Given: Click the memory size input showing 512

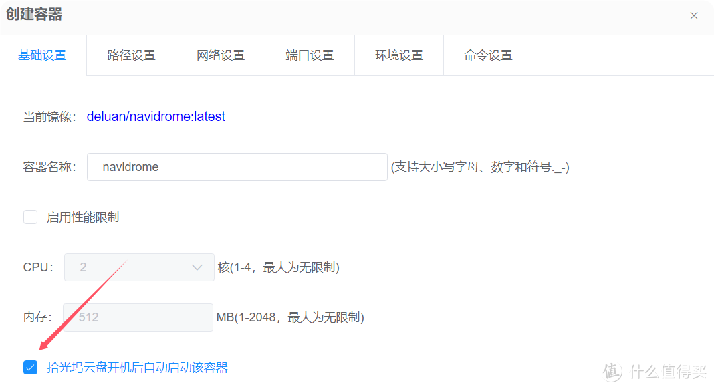Looking at the screenshot, I should (x=137, y=317).
